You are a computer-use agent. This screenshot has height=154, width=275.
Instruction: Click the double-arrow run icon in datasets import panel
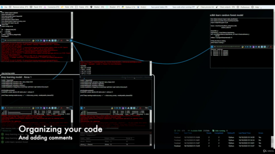coord(41,41)
